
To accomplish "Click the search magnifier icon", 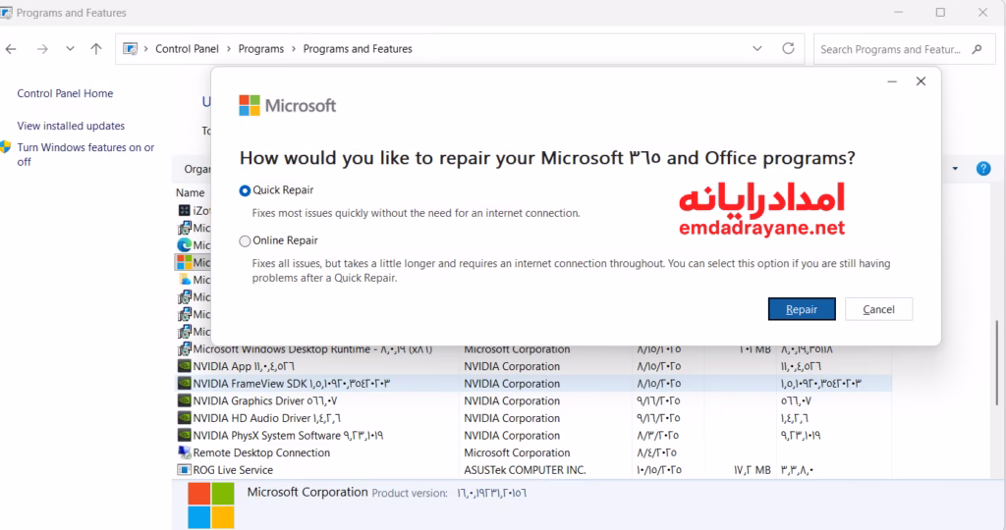I will 977,49.
